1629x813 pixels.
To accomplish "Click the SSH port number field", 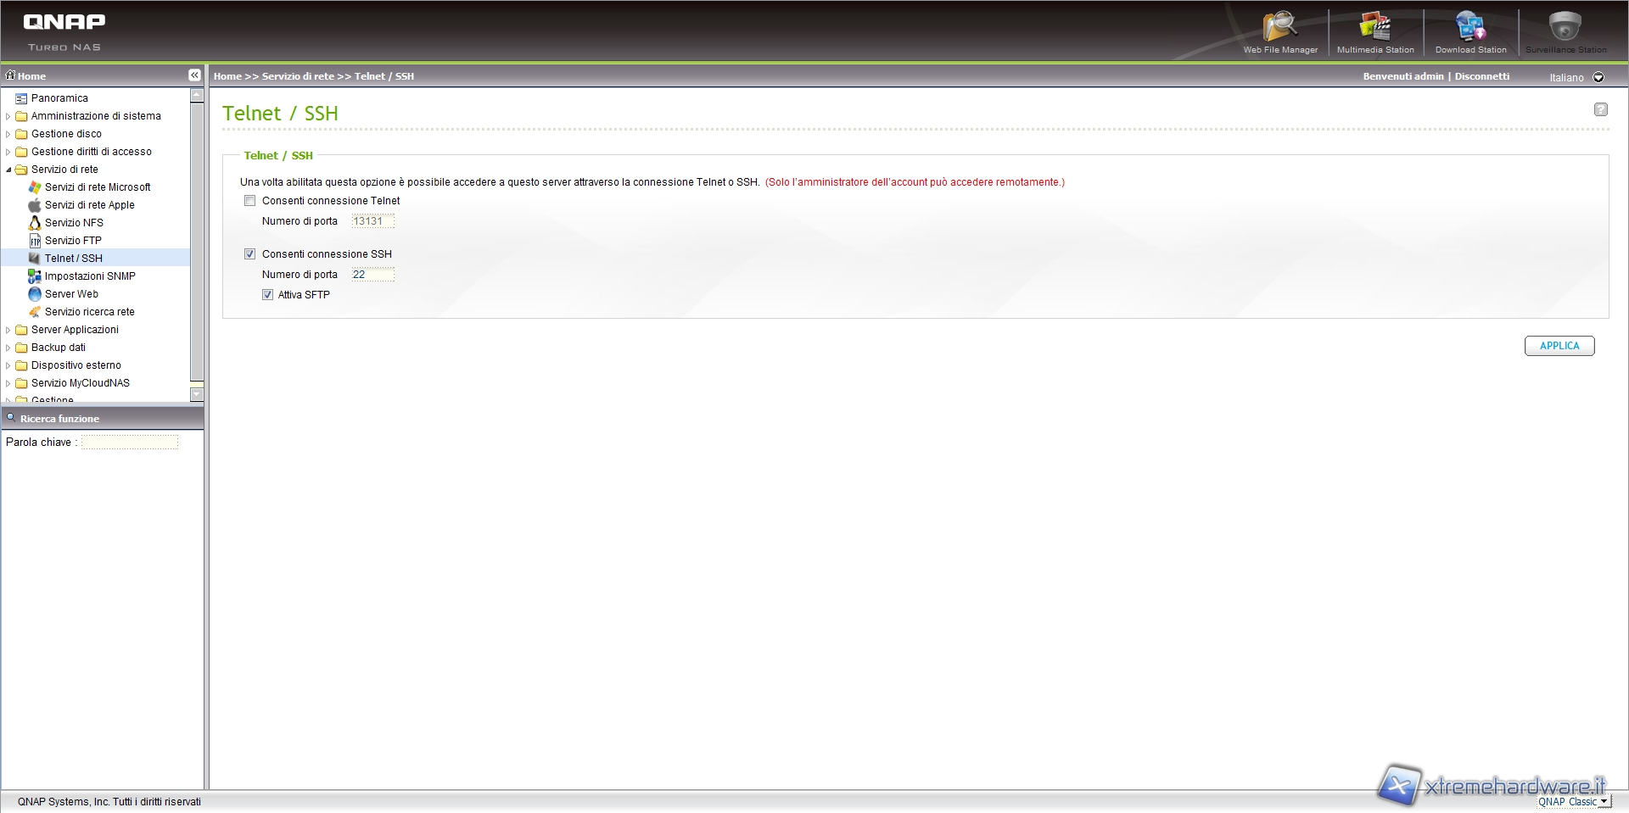I will pos(372,275).
